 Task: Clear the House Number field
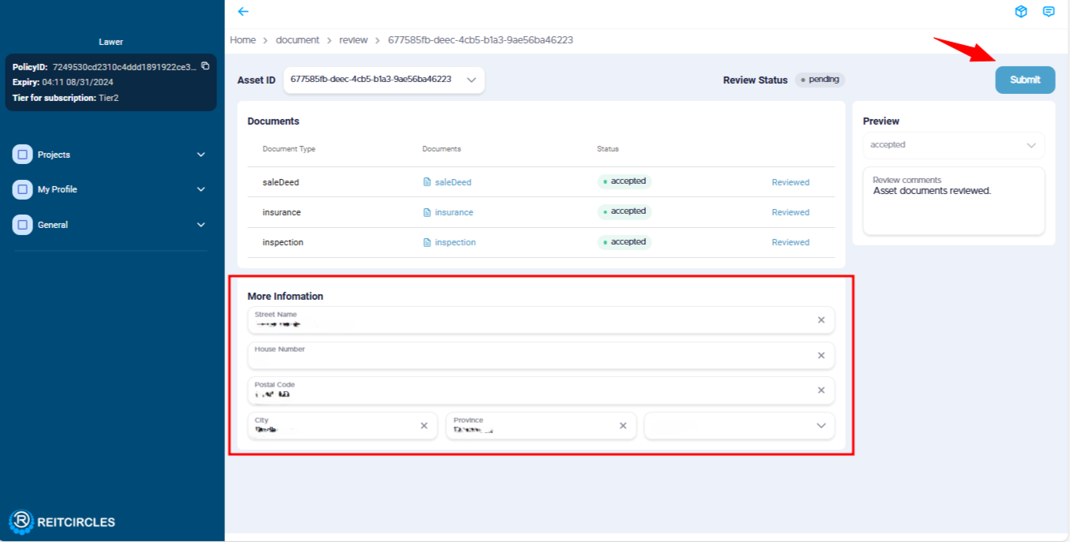tap(820, 356)
